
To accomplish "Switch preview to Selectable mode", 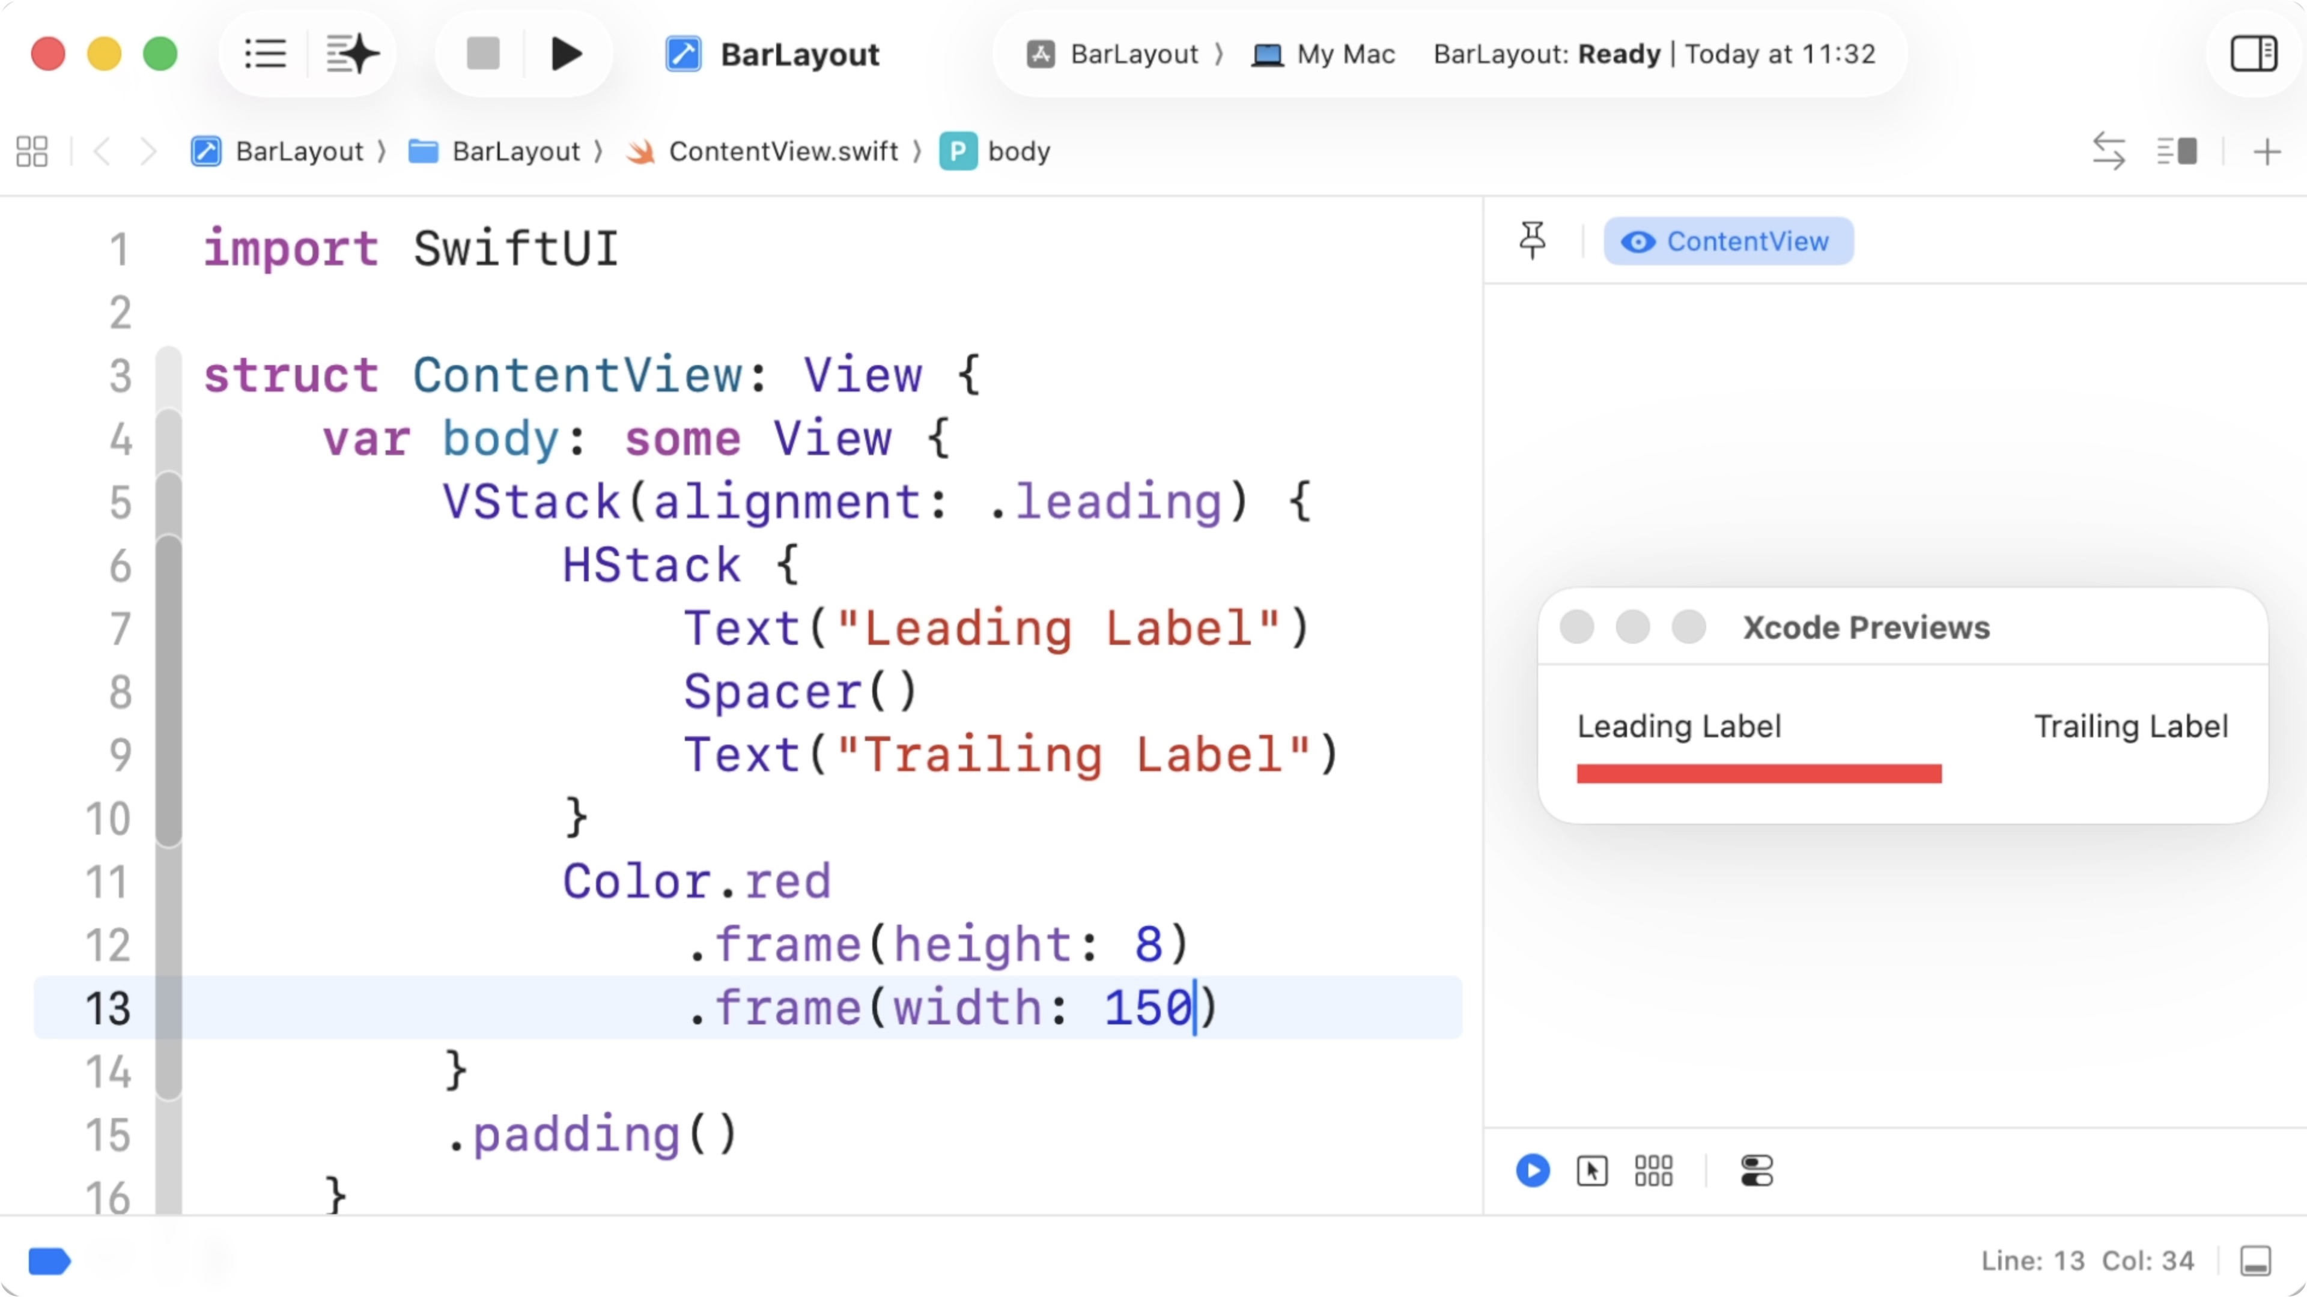I will (x=1591, y=1170).
